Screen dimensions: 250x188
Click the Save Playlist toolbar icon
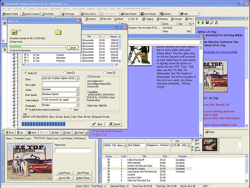148,14
